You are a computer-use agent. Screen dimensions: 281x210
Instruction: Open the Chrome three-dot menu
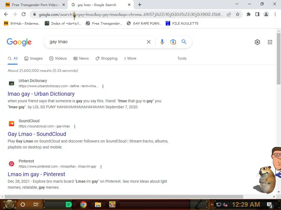click(x=275, y=14)
